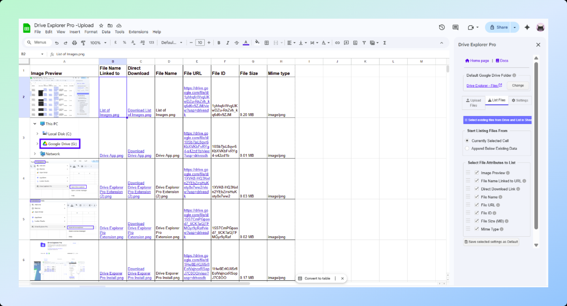
Task: Select Append Below Existing Data option
Action: [467, 148]
